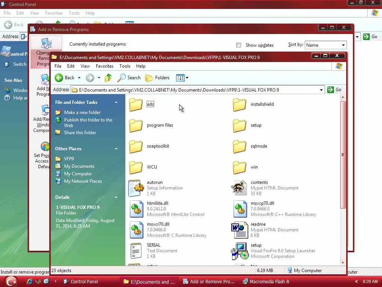This screenshot has width=382, height=287.
Task: Launch Internet Explorer from quick launch
Action: tap(29, 281)
